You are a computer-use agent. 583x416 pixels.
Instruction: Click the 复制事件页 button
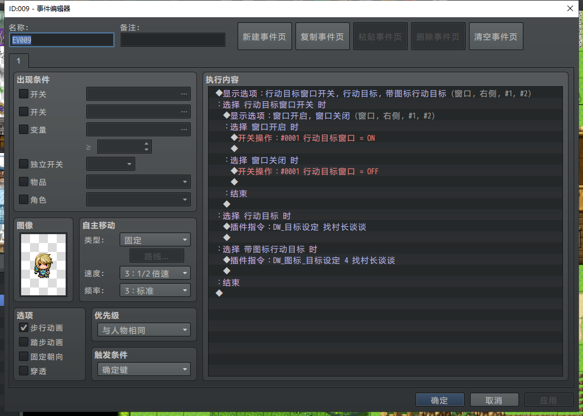coord(322,37)
